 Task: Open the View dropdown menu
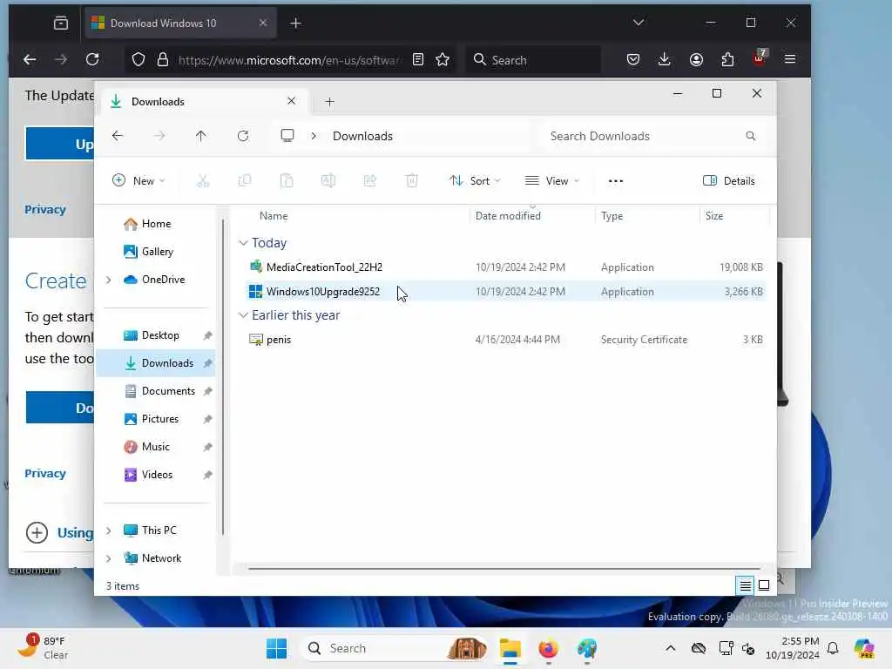click(551, 181)
